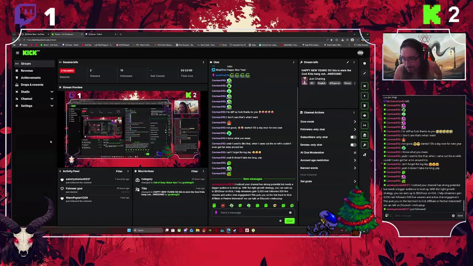473x266 pixels.
Task: Click broadcast signal icon in right toolbar
Action: [x=364, y=125]
